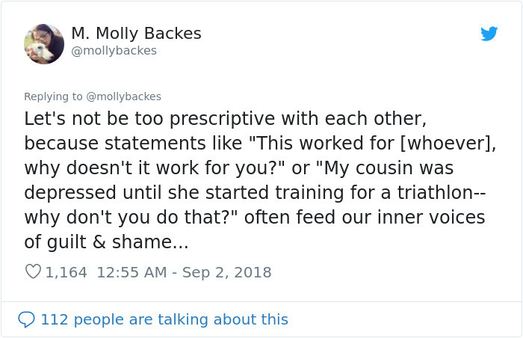Open the M. Molly Backes display name

[x=136, y=34]
